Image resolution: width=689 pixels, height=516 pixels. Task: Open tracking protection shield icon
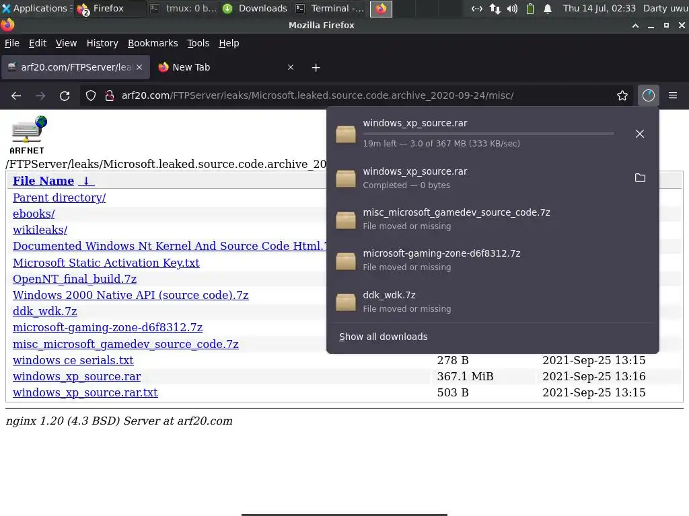[x=91, y=95]
